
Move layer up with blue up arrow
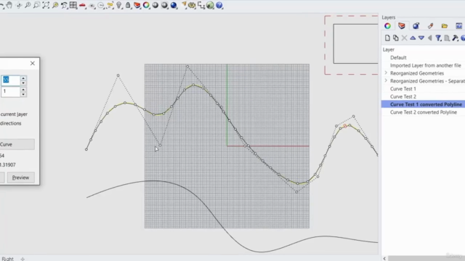click(413, 38)
